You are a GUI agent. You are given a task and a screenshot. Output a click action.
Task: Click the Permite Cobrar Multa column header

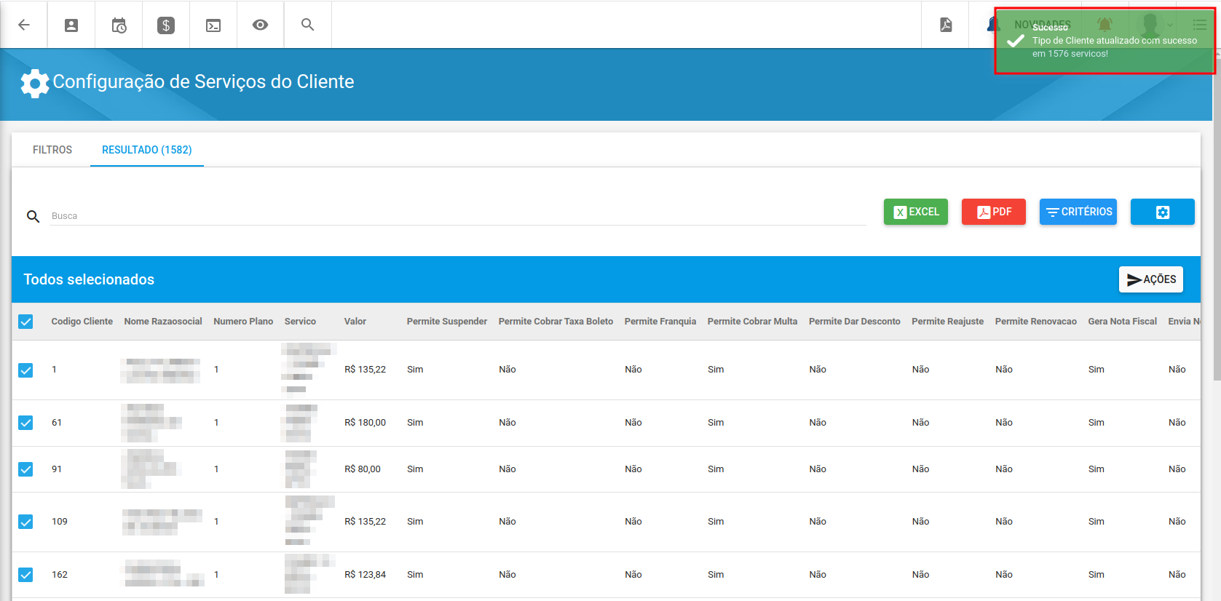(x=752, y=322)
